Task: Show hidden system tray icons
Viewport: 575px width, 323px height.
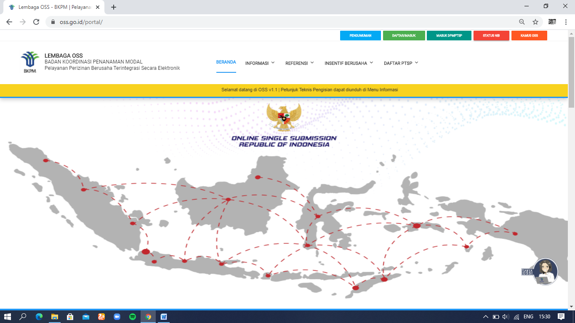Action: [x=485, y=317]
